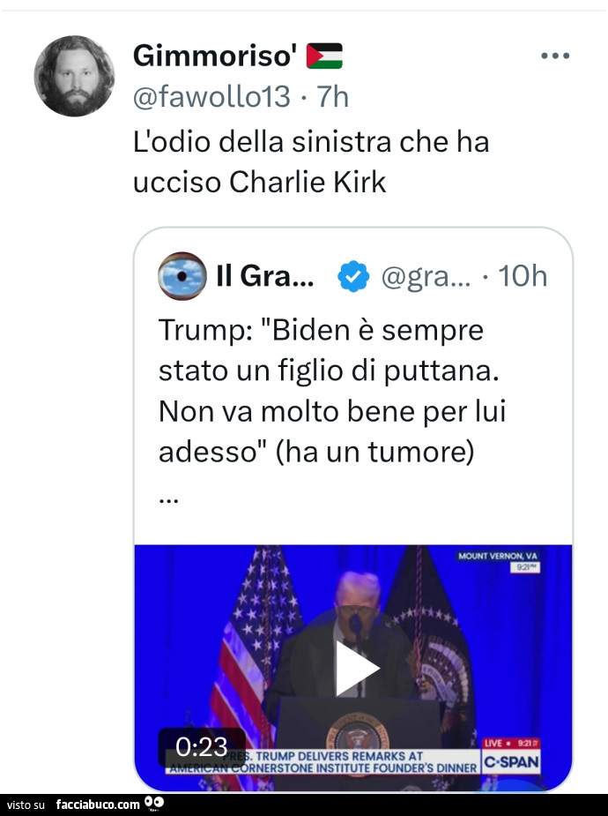Click the 7h tweet timestamp
Viewport: 608px width, 816px height.
[332, 95]
